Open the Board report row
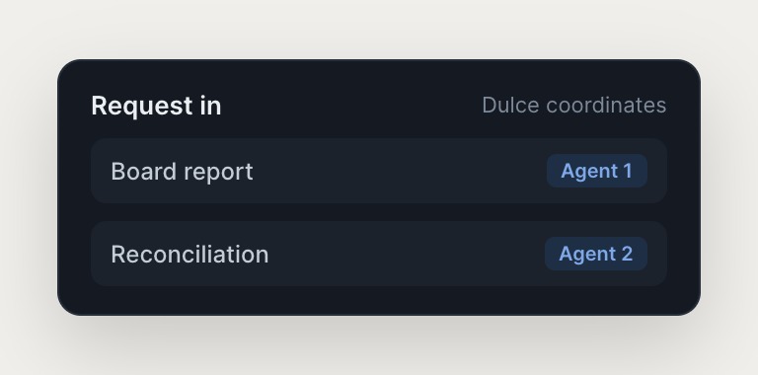 click(x=379, y=171)
